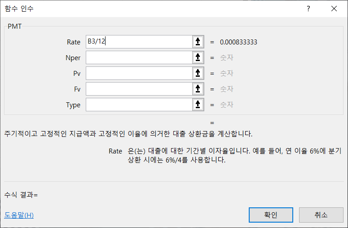
Task: Collapse dialog via Fv range selector icon
Action: click(x=198, y=89)
